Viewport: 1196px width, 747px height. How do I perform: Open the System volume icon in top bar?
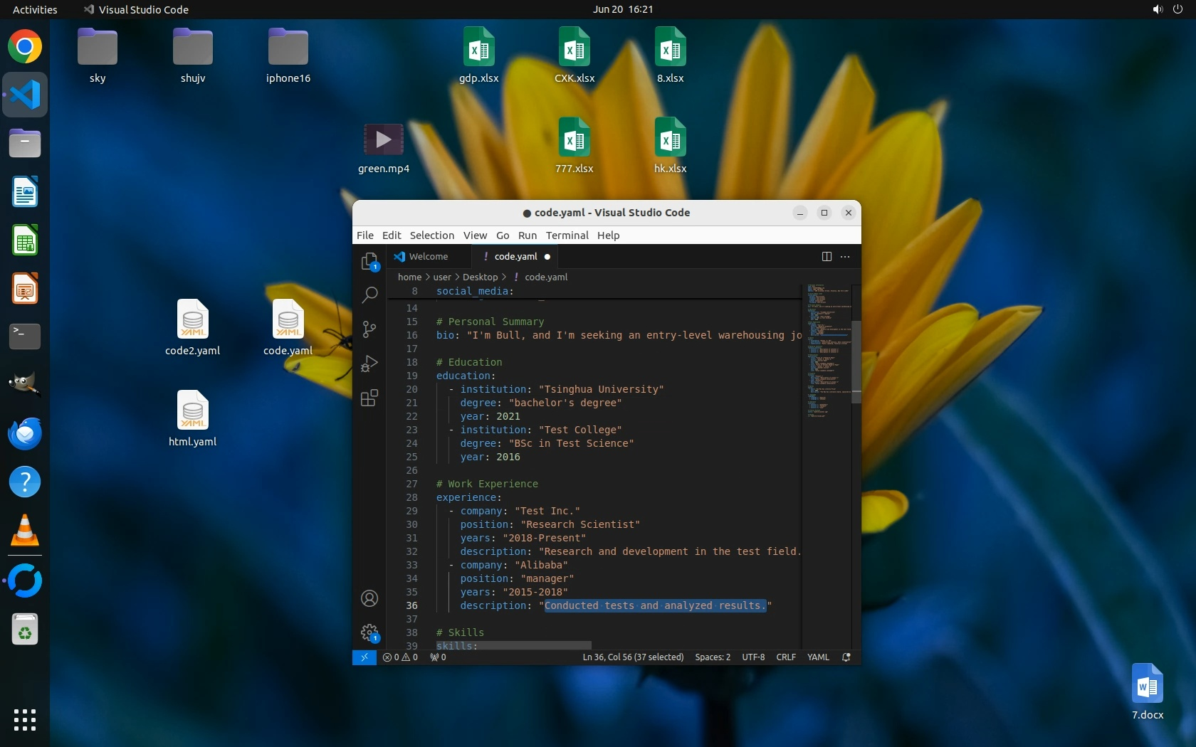point(1157,9)
